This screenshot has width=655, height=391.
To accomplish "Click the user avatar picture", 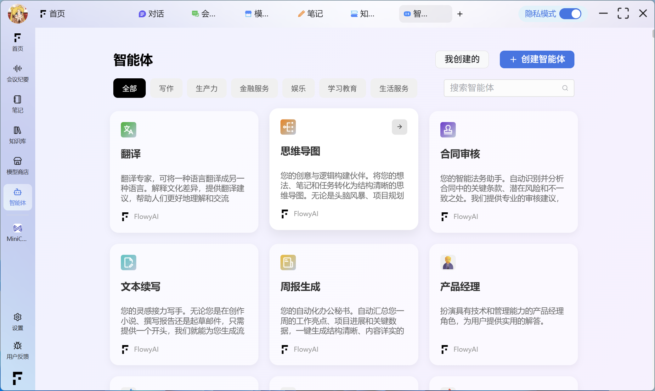I will tap(18, 14).
